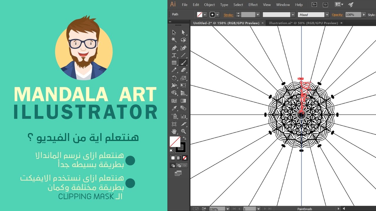Open the Type menu
Screen dimensions: 376x211
tap(224, 5)
